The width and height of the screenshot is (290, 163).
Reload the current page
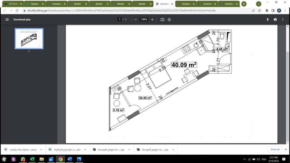click(17, 10)
